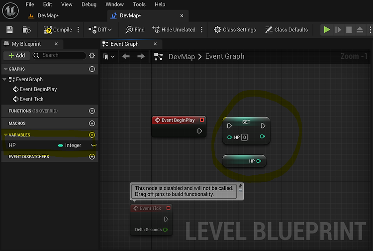
Task: Navigate back in graph history
Action: pos(126,56)
